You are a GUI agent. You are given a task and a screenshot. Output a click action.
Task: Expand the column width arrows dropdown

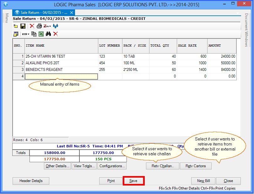25,34
